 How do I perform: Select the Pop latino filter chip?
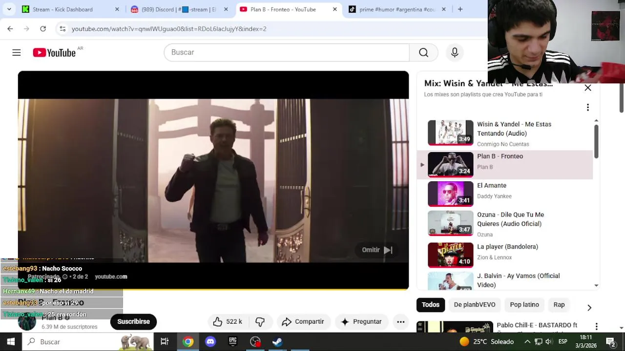pos(524,305)
